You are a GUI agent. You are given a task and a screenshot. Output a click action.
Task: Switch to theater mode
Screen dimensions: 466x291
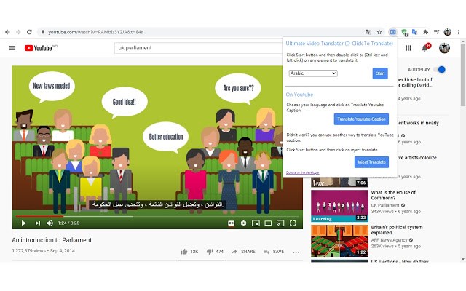(x=268, y=223)
